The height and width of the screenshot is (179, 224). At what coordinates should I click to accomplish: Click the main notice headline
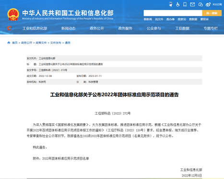114,95
